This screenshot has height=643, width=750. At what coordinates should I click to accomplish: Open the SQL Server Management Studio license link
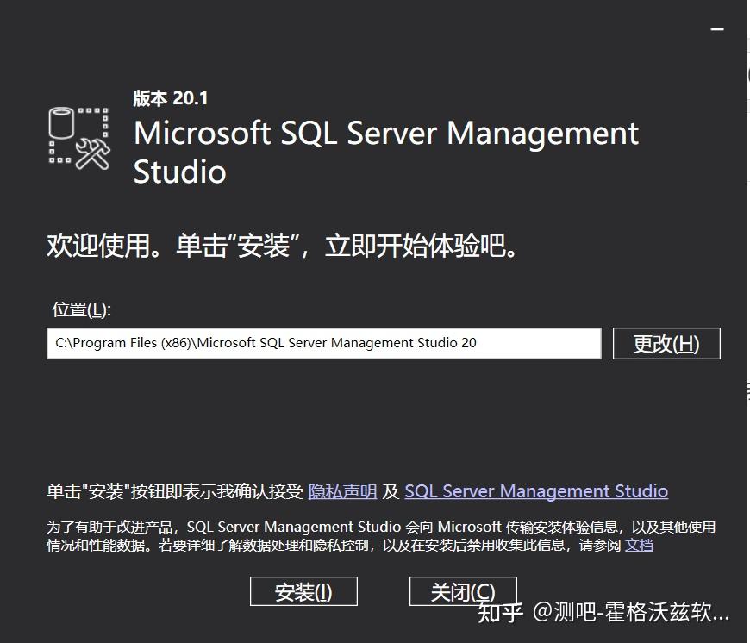coord(537,490)
